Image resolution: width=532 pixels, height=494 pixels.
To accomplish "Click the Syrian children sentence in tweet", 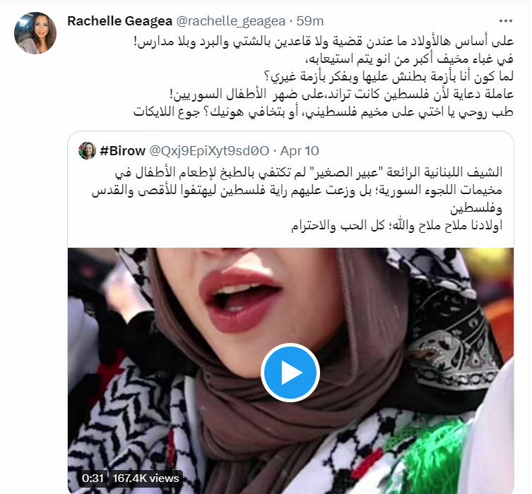I will pyautogui.click(x=342, y=94).
